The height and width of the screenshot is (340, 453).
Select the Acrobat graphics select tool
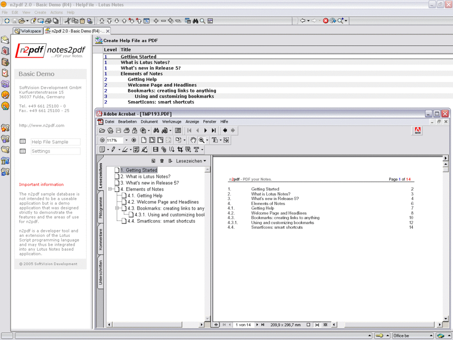coord(226,140)
